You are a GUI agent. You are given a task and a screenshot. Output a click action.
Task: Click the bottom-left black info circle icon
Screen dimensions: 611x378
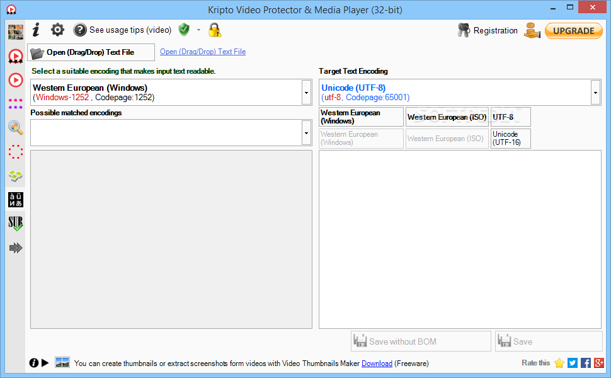tap(34, 363)
